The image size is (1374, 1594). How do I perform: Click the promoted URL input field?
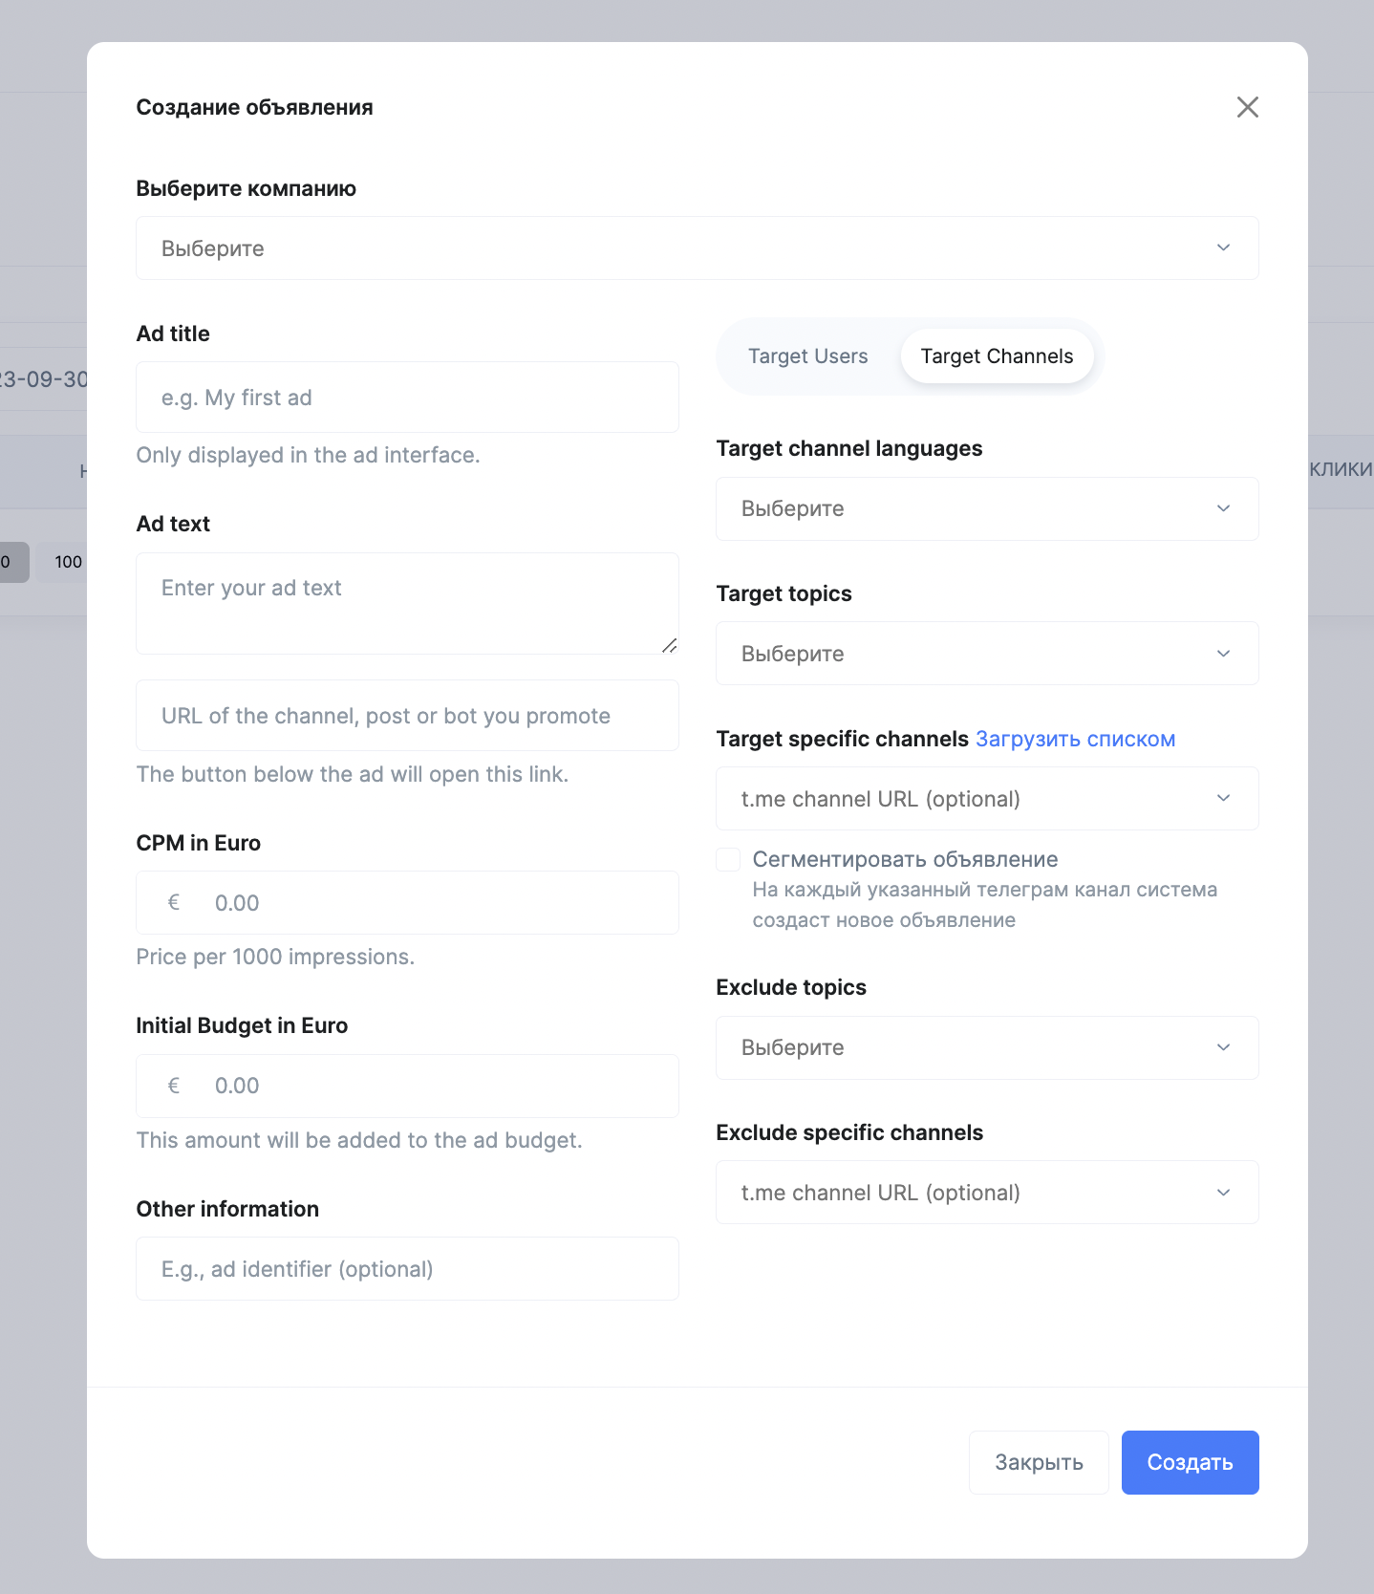407,716
